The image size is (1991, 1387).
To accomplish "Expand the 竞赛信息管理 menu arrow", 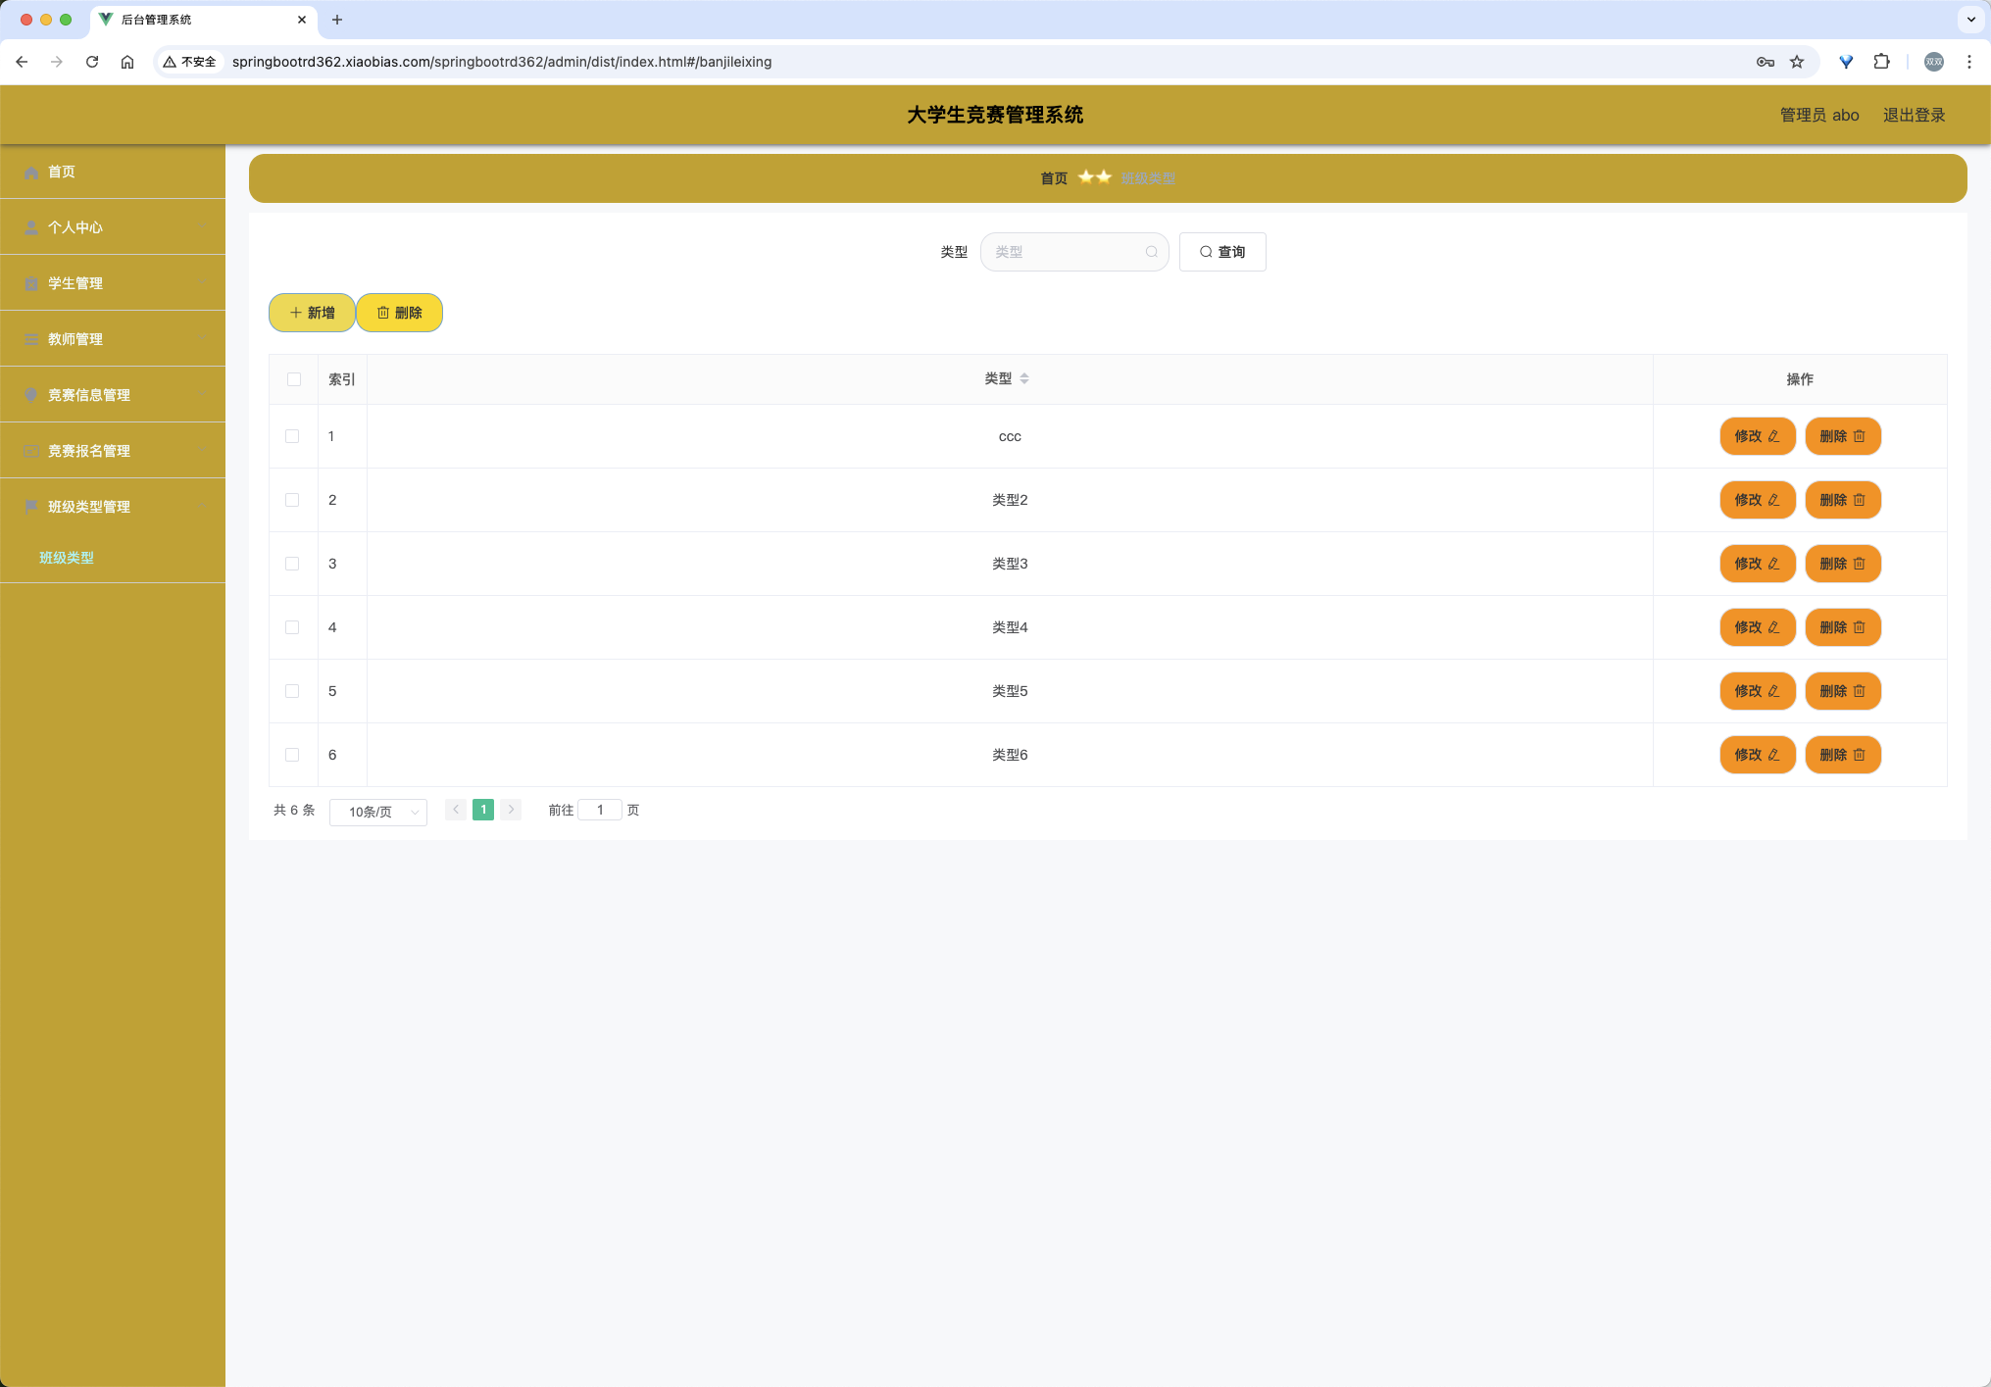I will pyautogui.click(x=200, y=395).
